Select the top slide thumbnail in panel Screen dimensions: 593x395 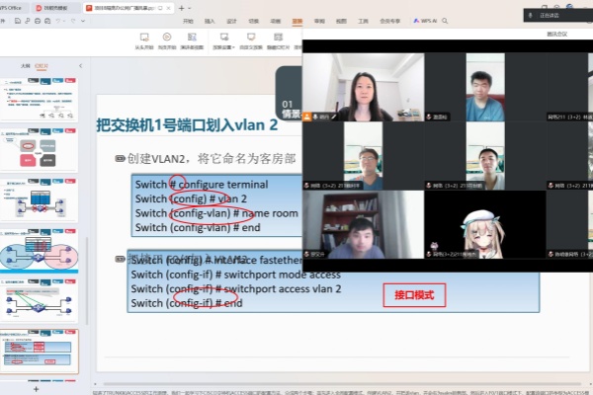coord(42,97)
